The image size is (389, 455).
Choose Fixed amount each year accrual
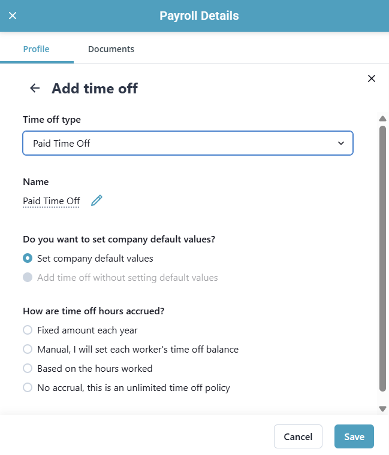coord(28,330)
